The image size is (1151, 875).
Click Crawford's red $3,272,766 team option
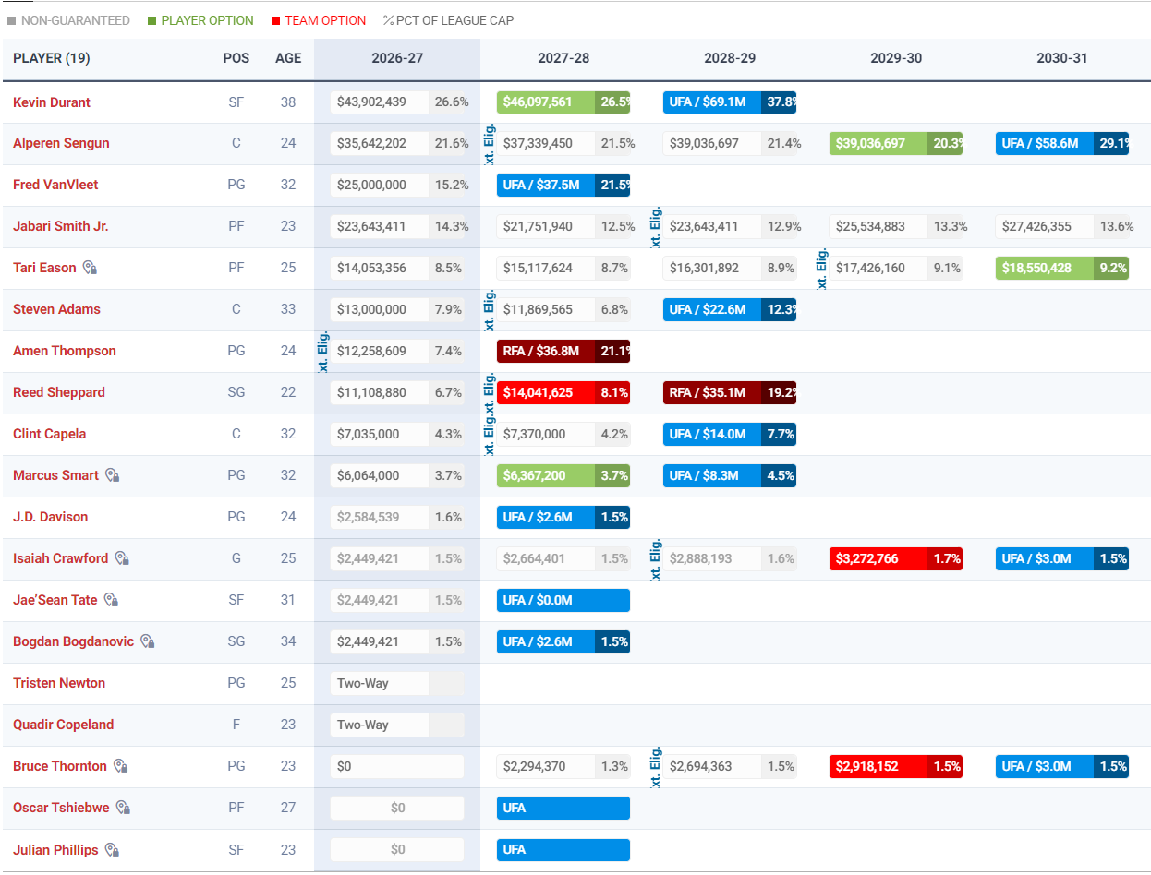(896, 558)
